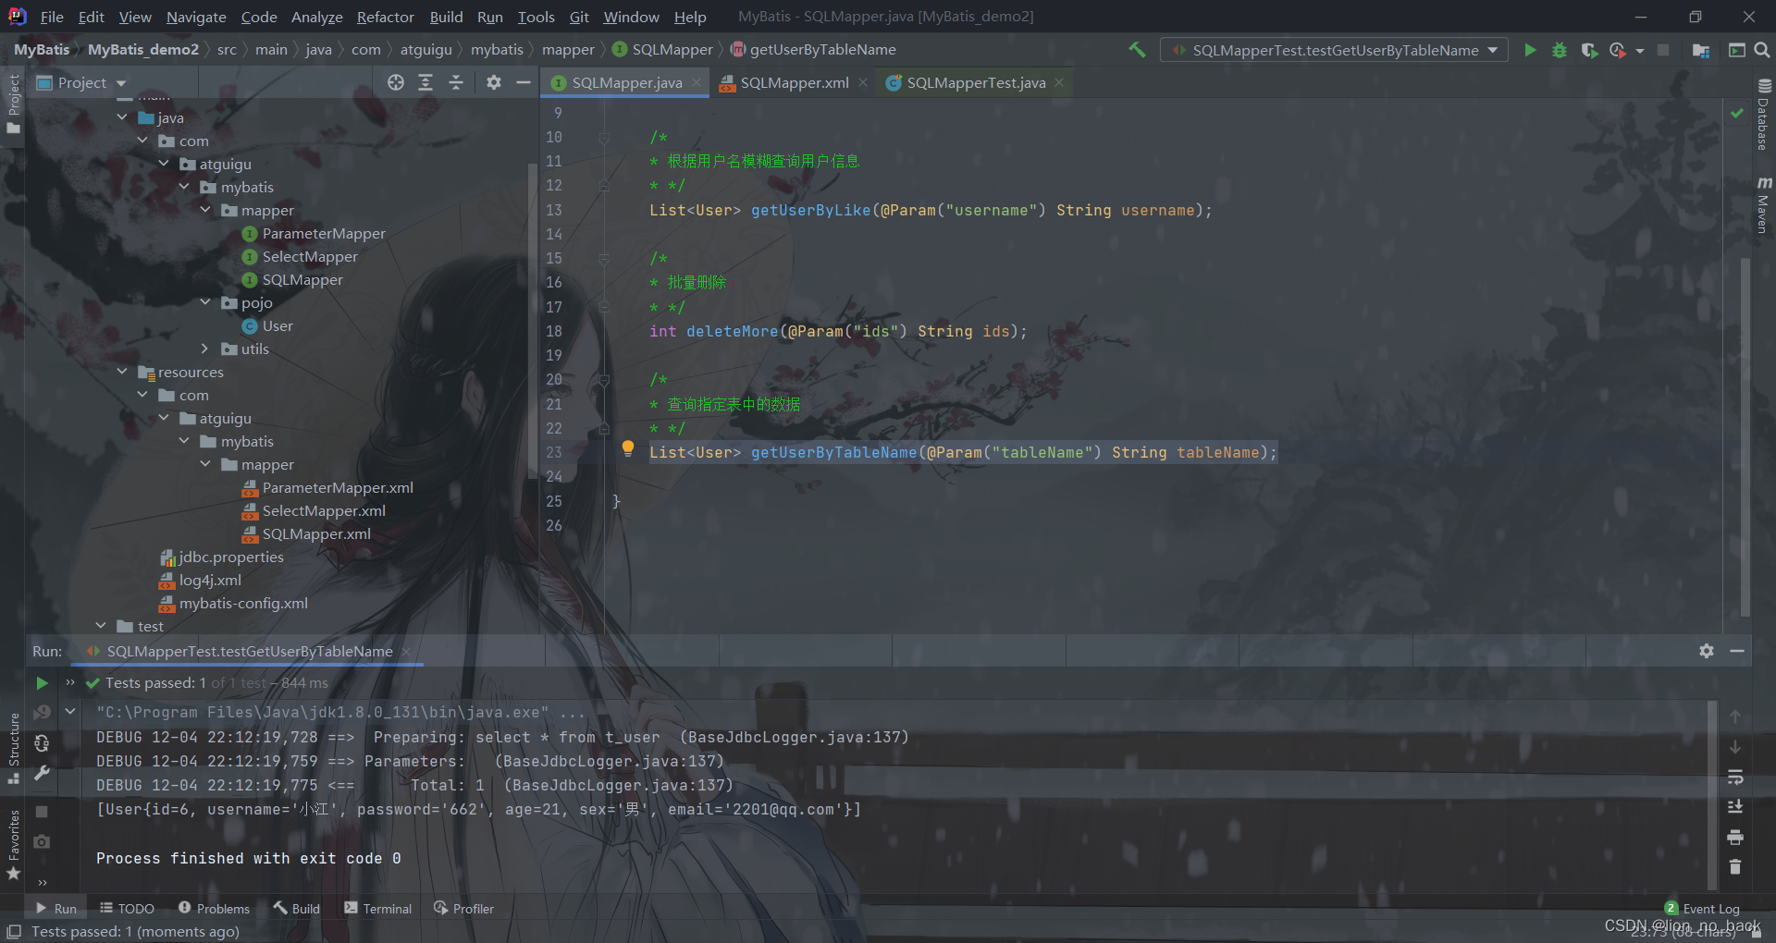Hide the Project tool window
Screen dimensions: 1776x943
[523, 82]
